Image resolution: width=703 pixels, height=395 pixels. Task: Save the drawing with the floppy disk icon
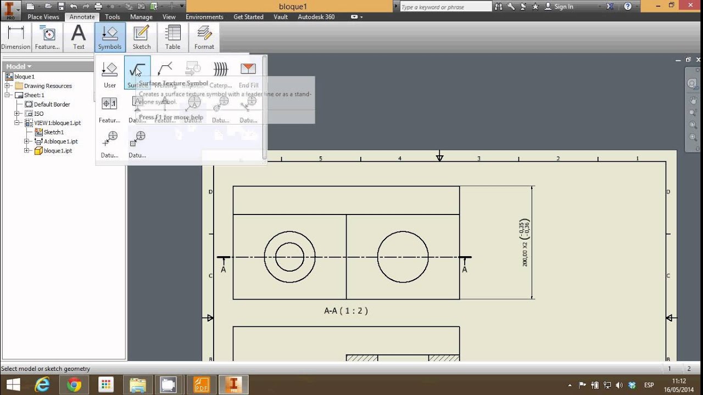(61, 7)
